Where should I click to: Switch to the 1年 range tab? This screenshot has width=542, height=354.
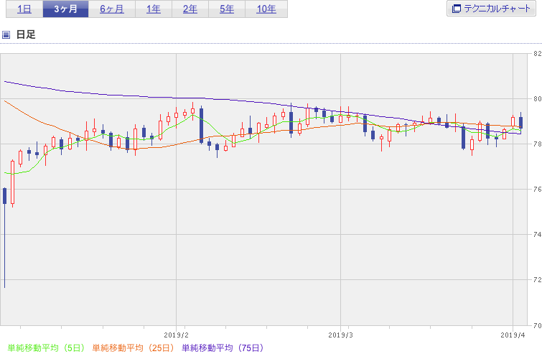pos(154,9)
